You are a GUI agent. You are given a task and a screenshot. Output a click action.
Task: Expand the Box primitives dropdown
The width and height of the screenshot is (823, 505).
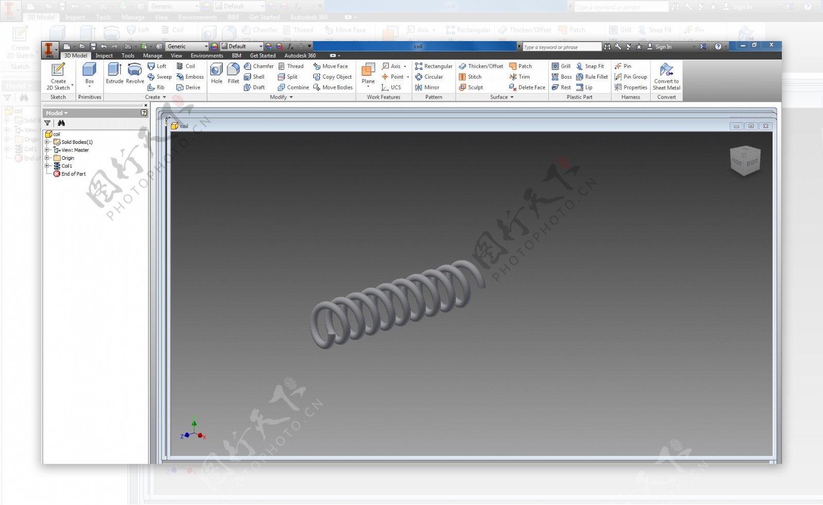point(90,86)
